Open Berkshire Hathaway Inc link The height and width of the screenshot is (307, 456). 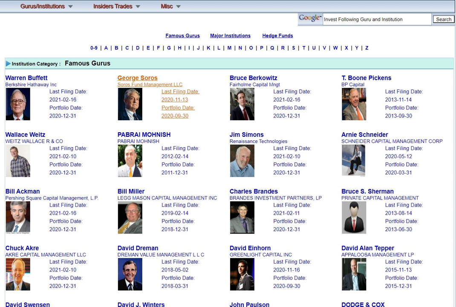(31, 85)
